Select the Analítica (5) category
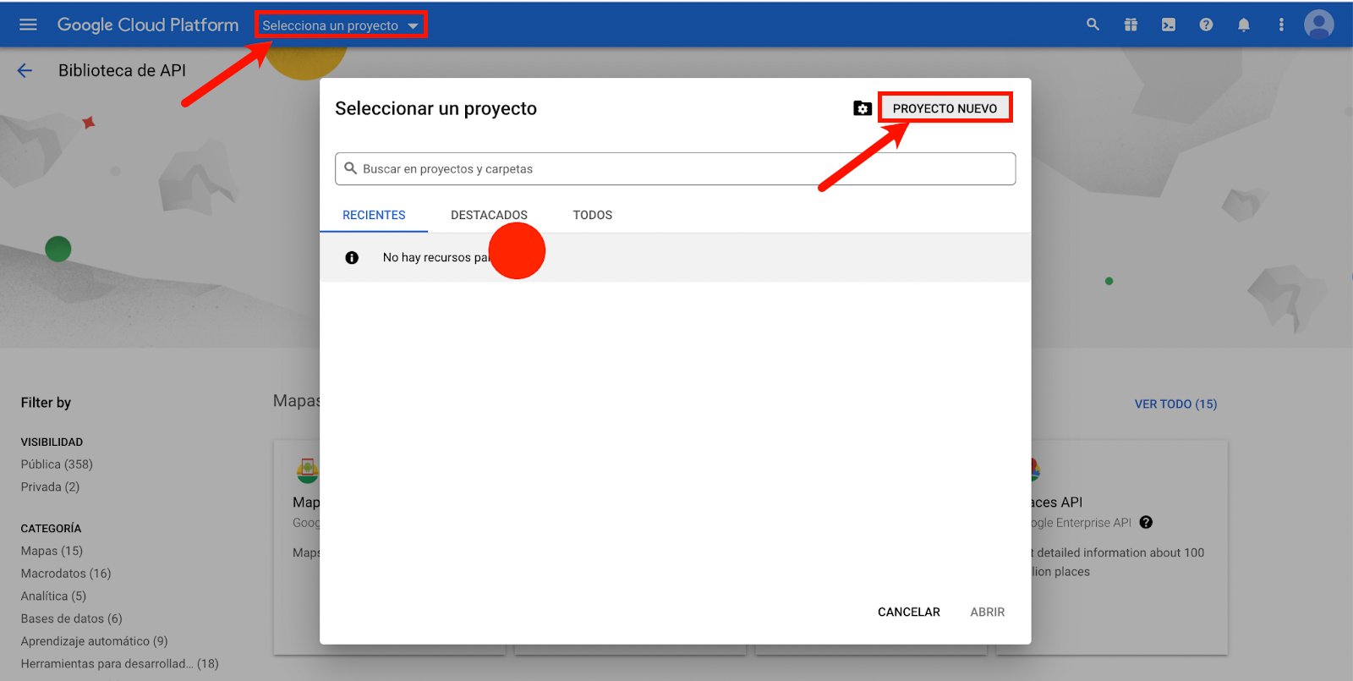 [x=53, y=596]
